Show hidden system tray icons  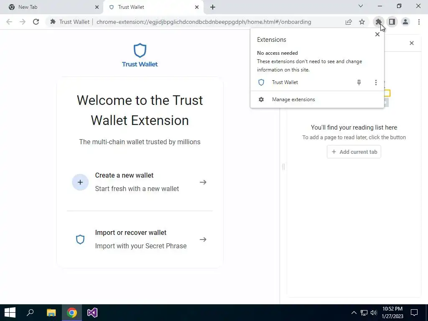pyautogui.click(x=354, y=313)
